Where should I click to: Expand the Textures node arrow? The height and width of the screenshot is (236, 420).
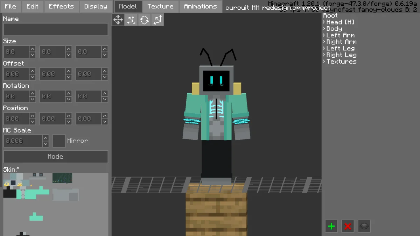(x=324, y=62)
